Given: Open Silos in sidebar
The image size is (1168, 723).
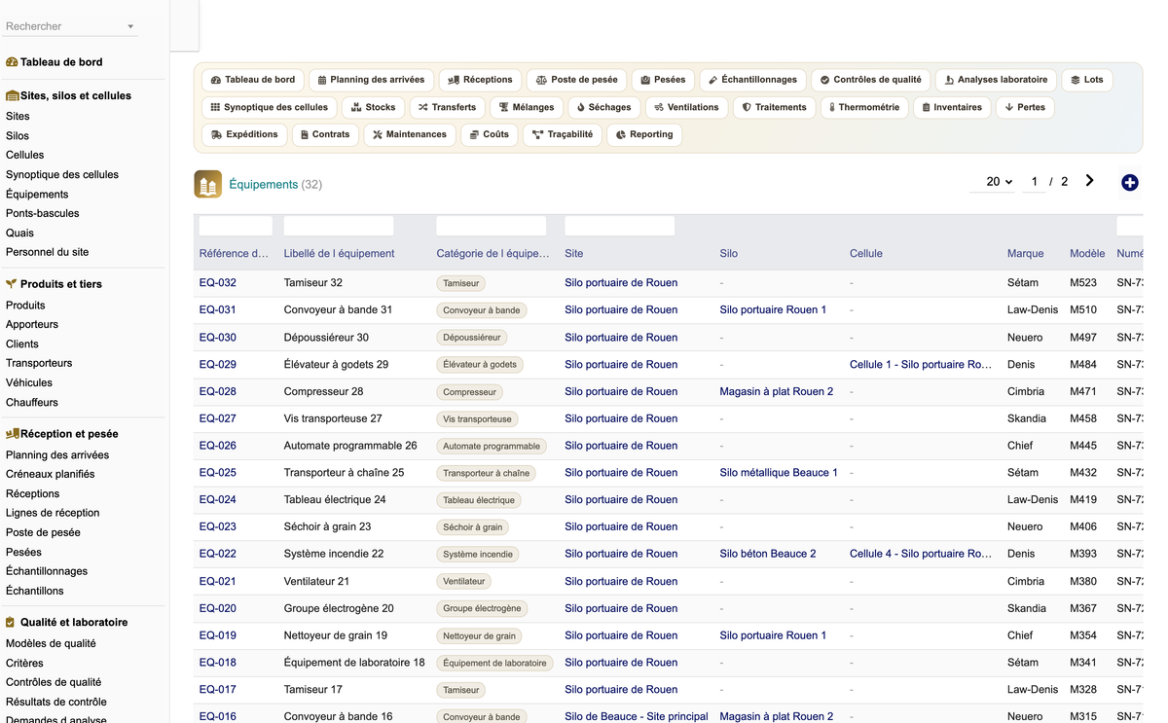Looking at the screenshot, I should tap(18, 136).
